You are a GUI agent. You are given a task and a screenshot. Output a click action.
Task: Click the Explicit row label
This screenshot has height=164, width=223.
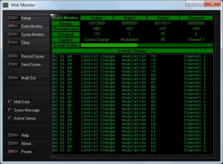coord(66,40)
